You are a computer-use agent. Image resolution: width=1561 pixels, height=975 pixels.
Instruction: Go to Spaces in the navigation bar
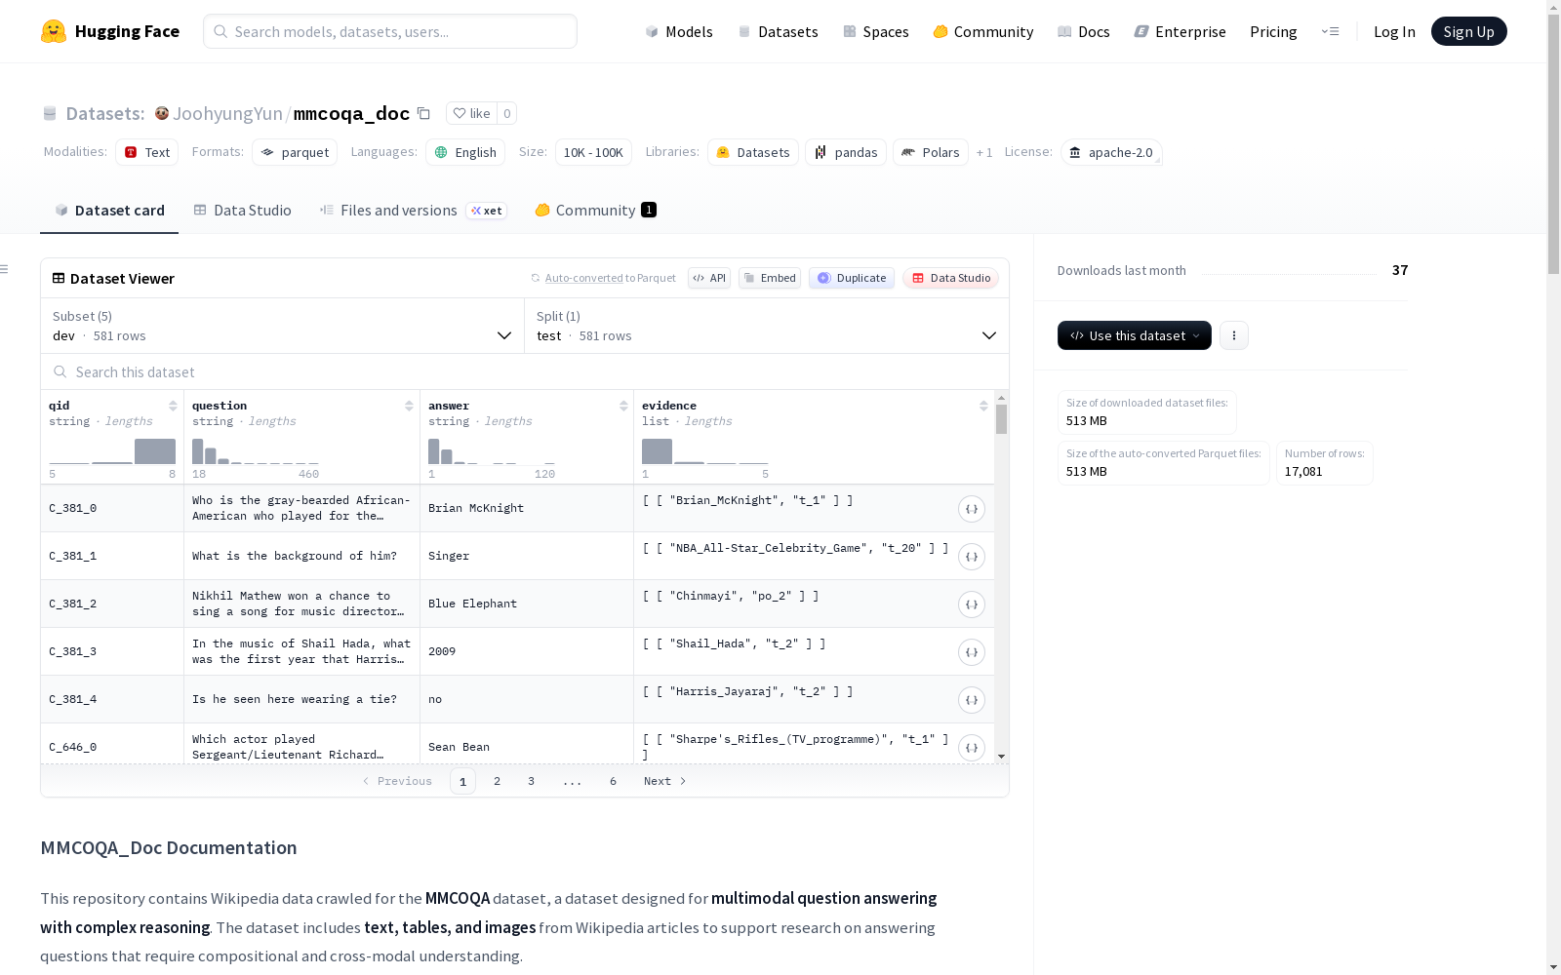coord(876,31)
